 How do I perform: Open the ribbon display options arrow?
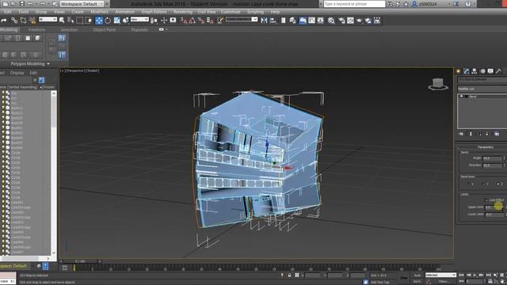[166, 29]
